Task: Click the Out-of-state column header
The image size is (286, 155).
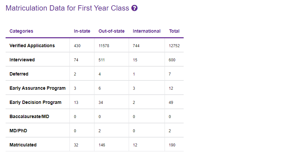Action: [112, 31]
